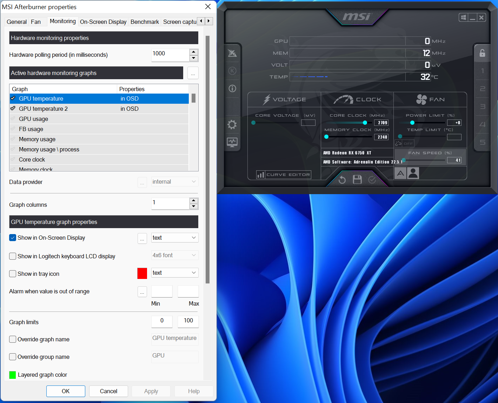
Task: Switch to the On-Screen Display tab
Action: pos(103,22)
